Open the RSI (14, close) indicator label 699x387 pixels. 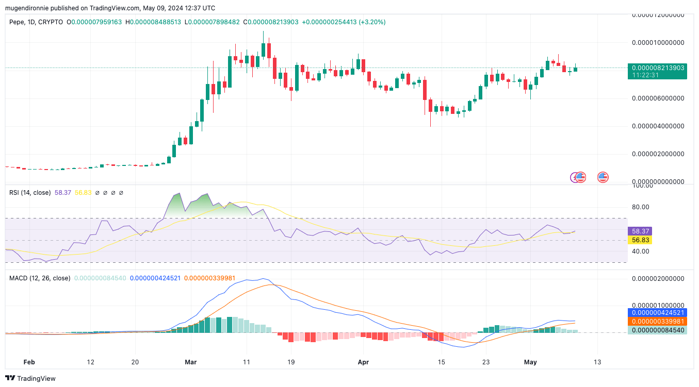(30, 193)
